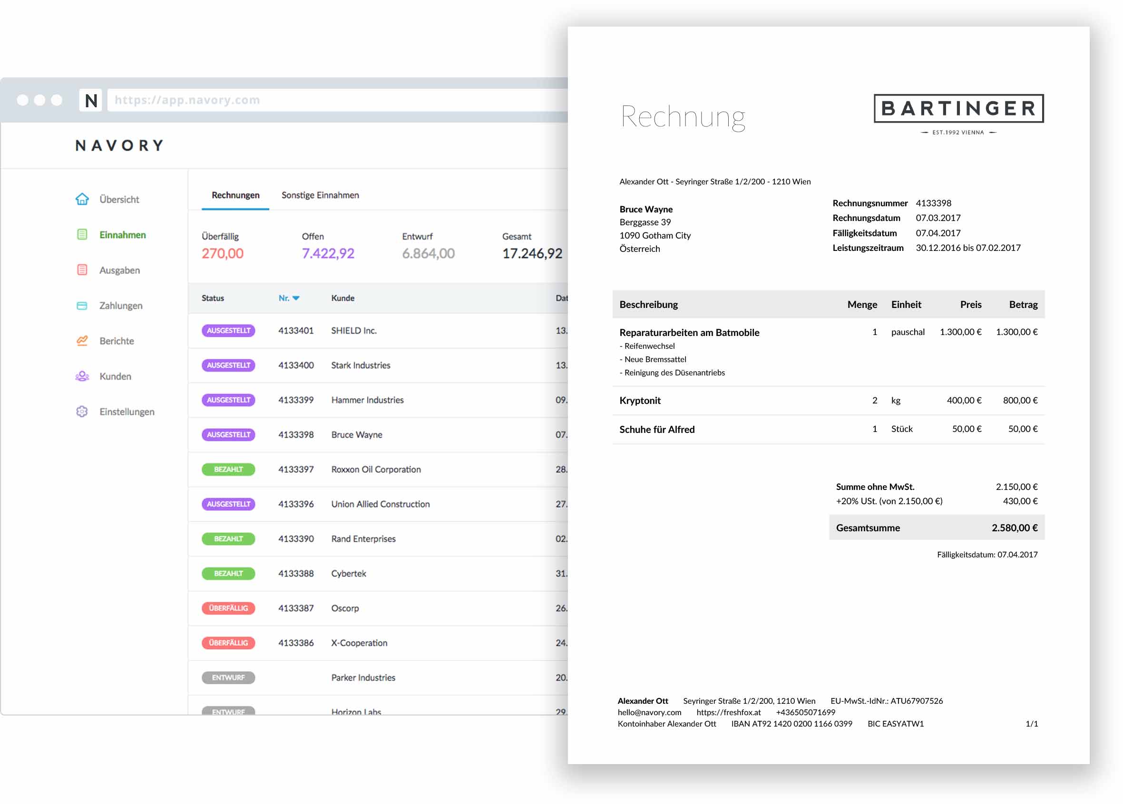1123x804 pixels.
Task: Click the green Einnahmen list icon
Action: pos(82,235)
